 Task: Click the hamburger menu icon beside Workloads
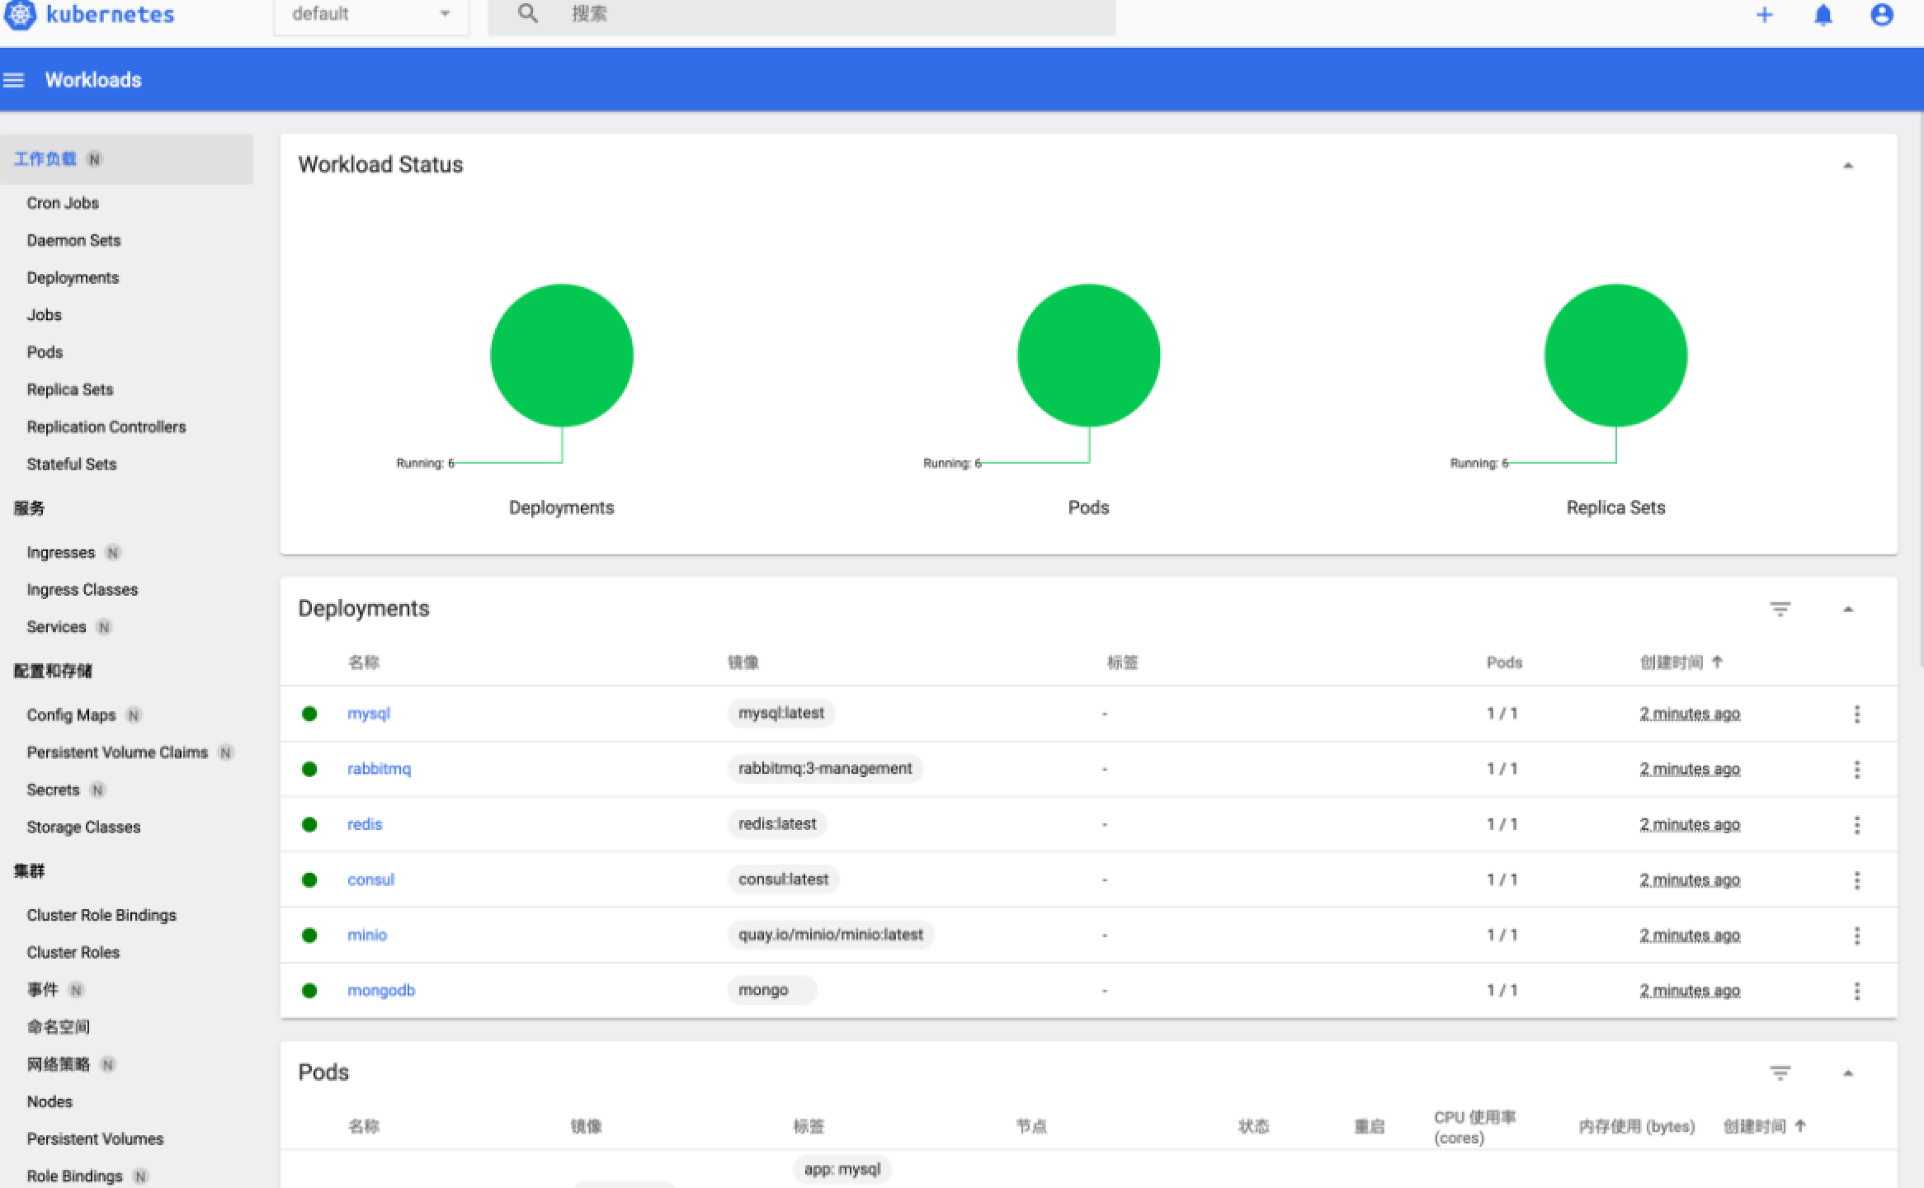(14, 80)
